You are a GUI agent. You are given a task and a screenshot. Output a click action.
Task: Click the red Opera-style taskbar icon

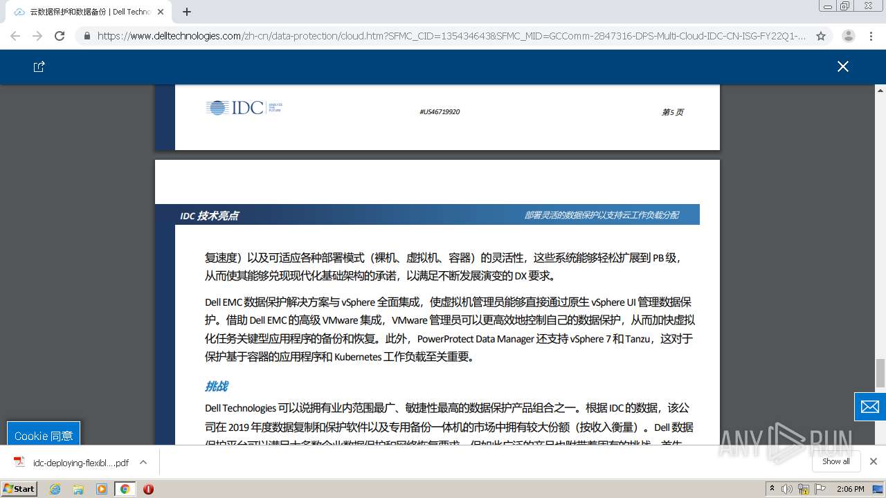148,489
